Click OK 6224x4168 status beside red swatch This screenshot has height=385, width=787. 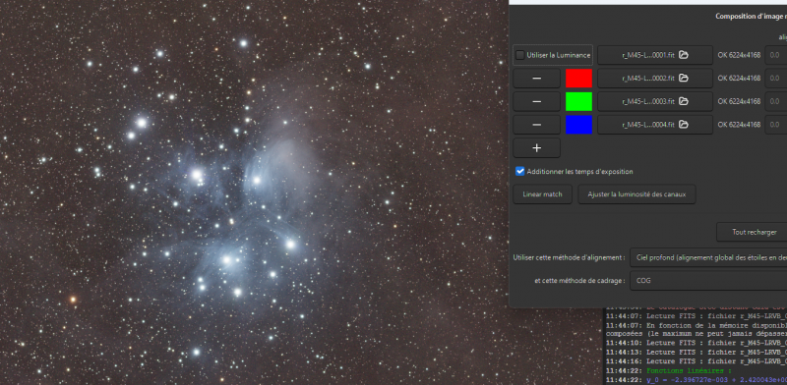click(739, 79)
